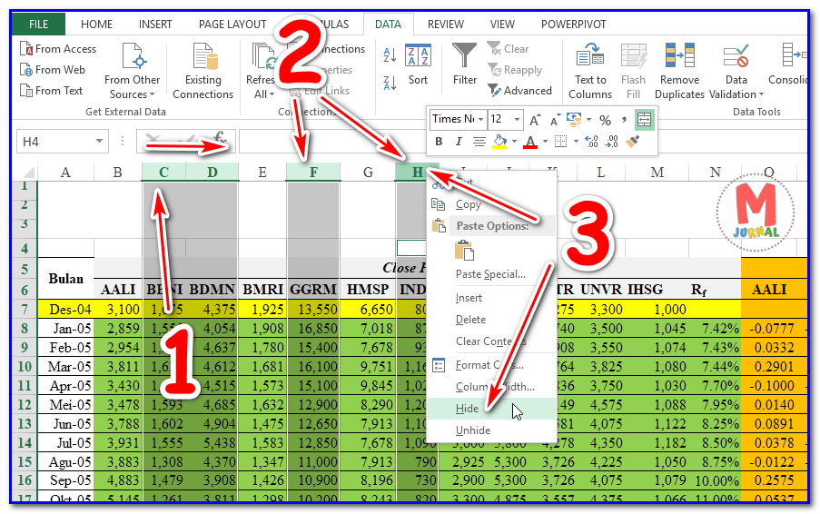Sort Z to A descending
The height and width of the screenshot is (514, 820).
coord(390,83)
